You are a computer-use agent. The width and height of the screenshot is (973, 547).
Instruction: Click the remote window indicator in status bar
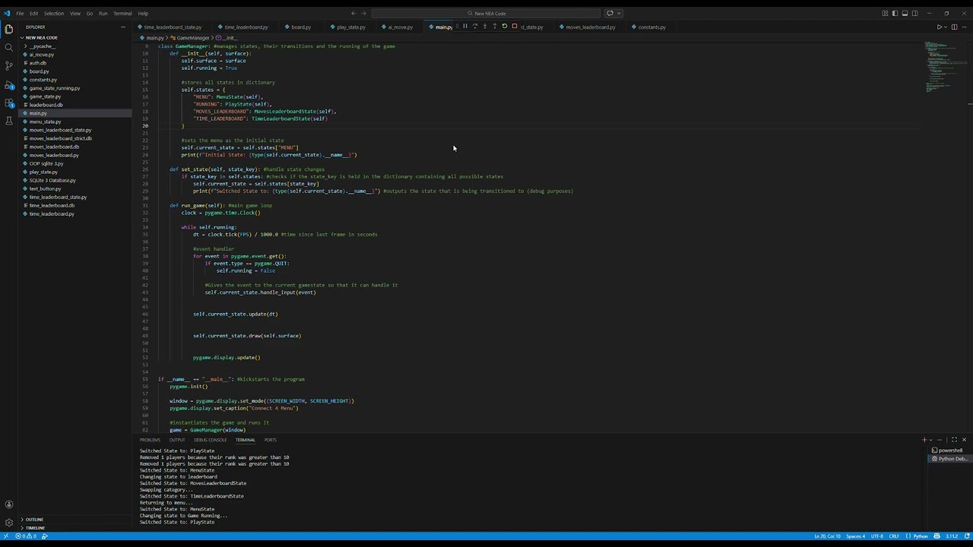pos(7,536)
